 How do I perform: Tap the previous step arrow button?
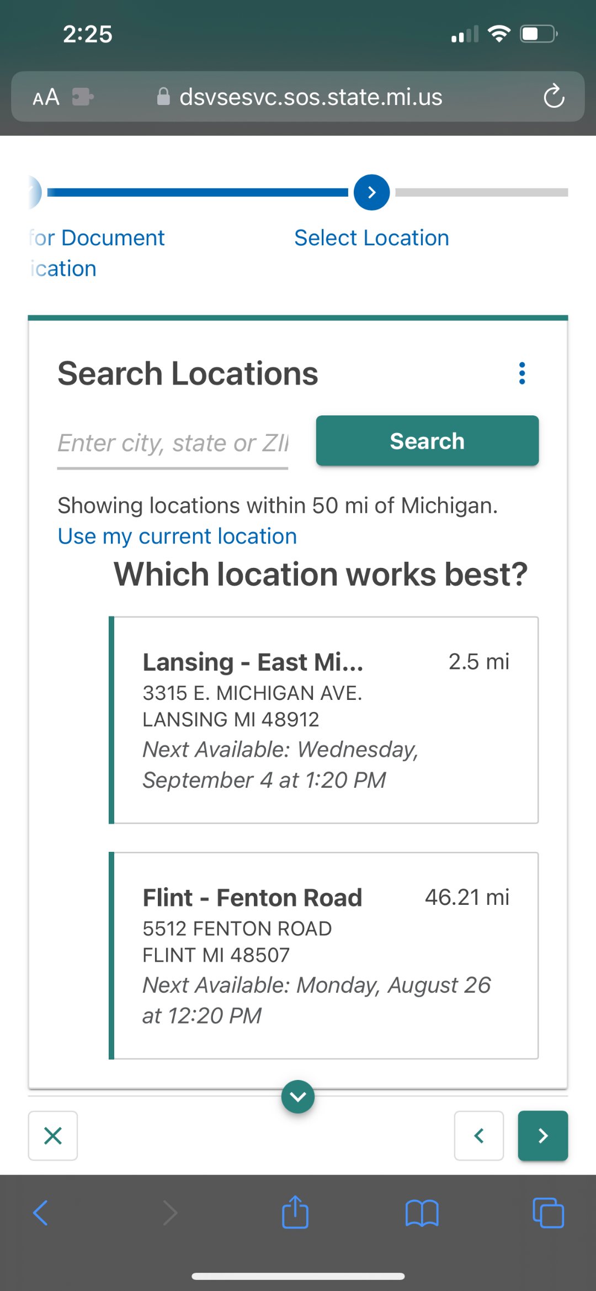[478, 1136]
